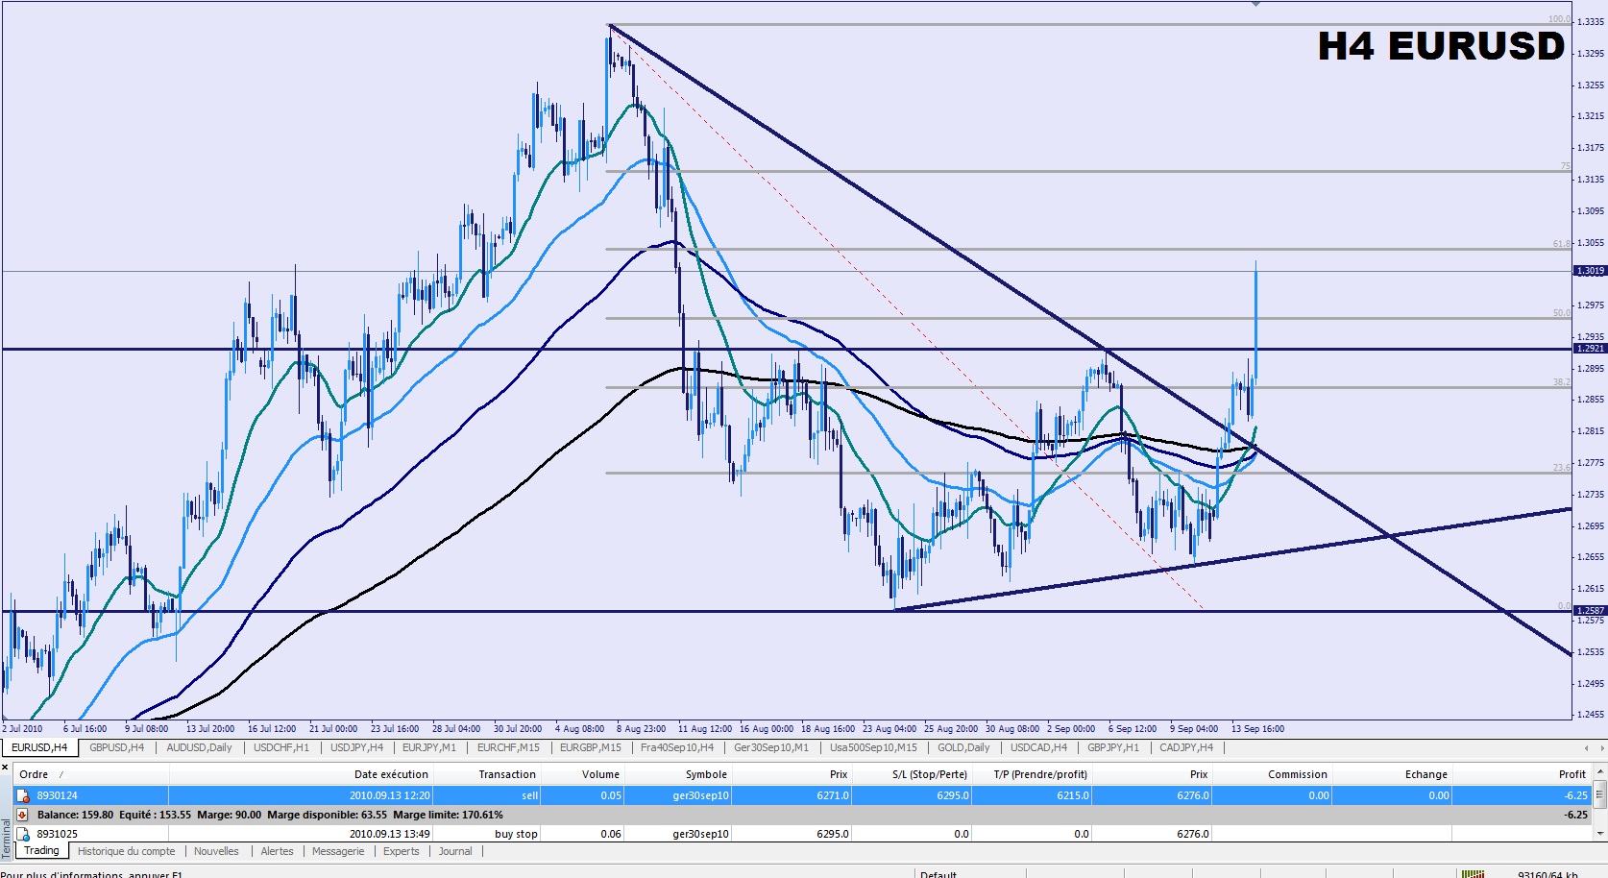Screen dimensions: 1608x878
Task: Click the 61.8 Fibonacci level label
Action: (1562, 244)
